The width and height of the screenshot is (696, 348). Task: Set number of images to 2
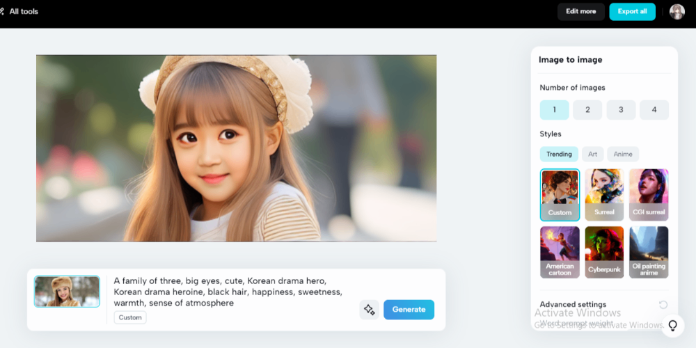(x=587, y=110)
